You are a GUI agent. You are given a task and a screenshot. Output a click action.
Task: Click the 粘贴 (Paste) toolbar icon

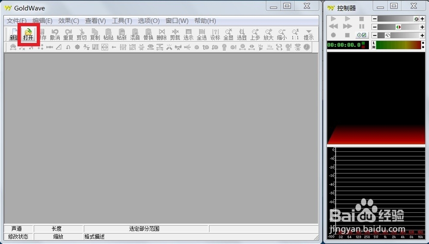tap(109, 34)
